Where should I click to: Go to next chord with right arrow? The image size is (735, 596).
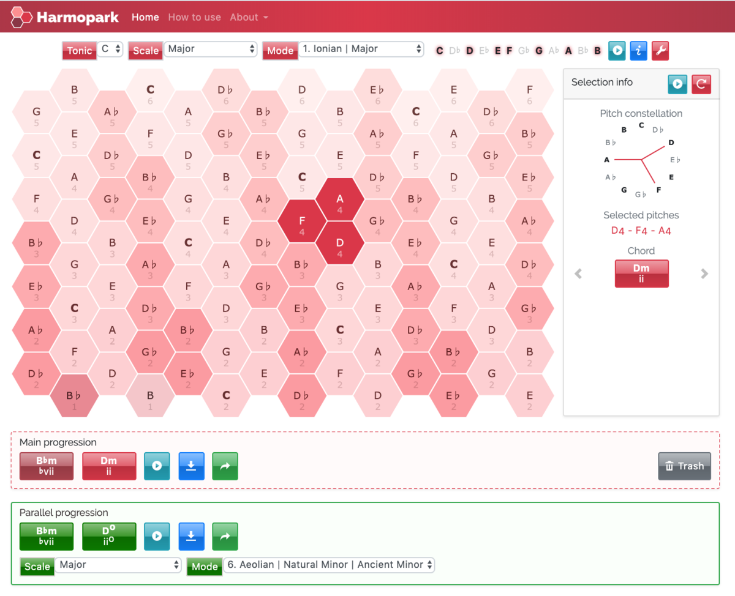[704, 274]
